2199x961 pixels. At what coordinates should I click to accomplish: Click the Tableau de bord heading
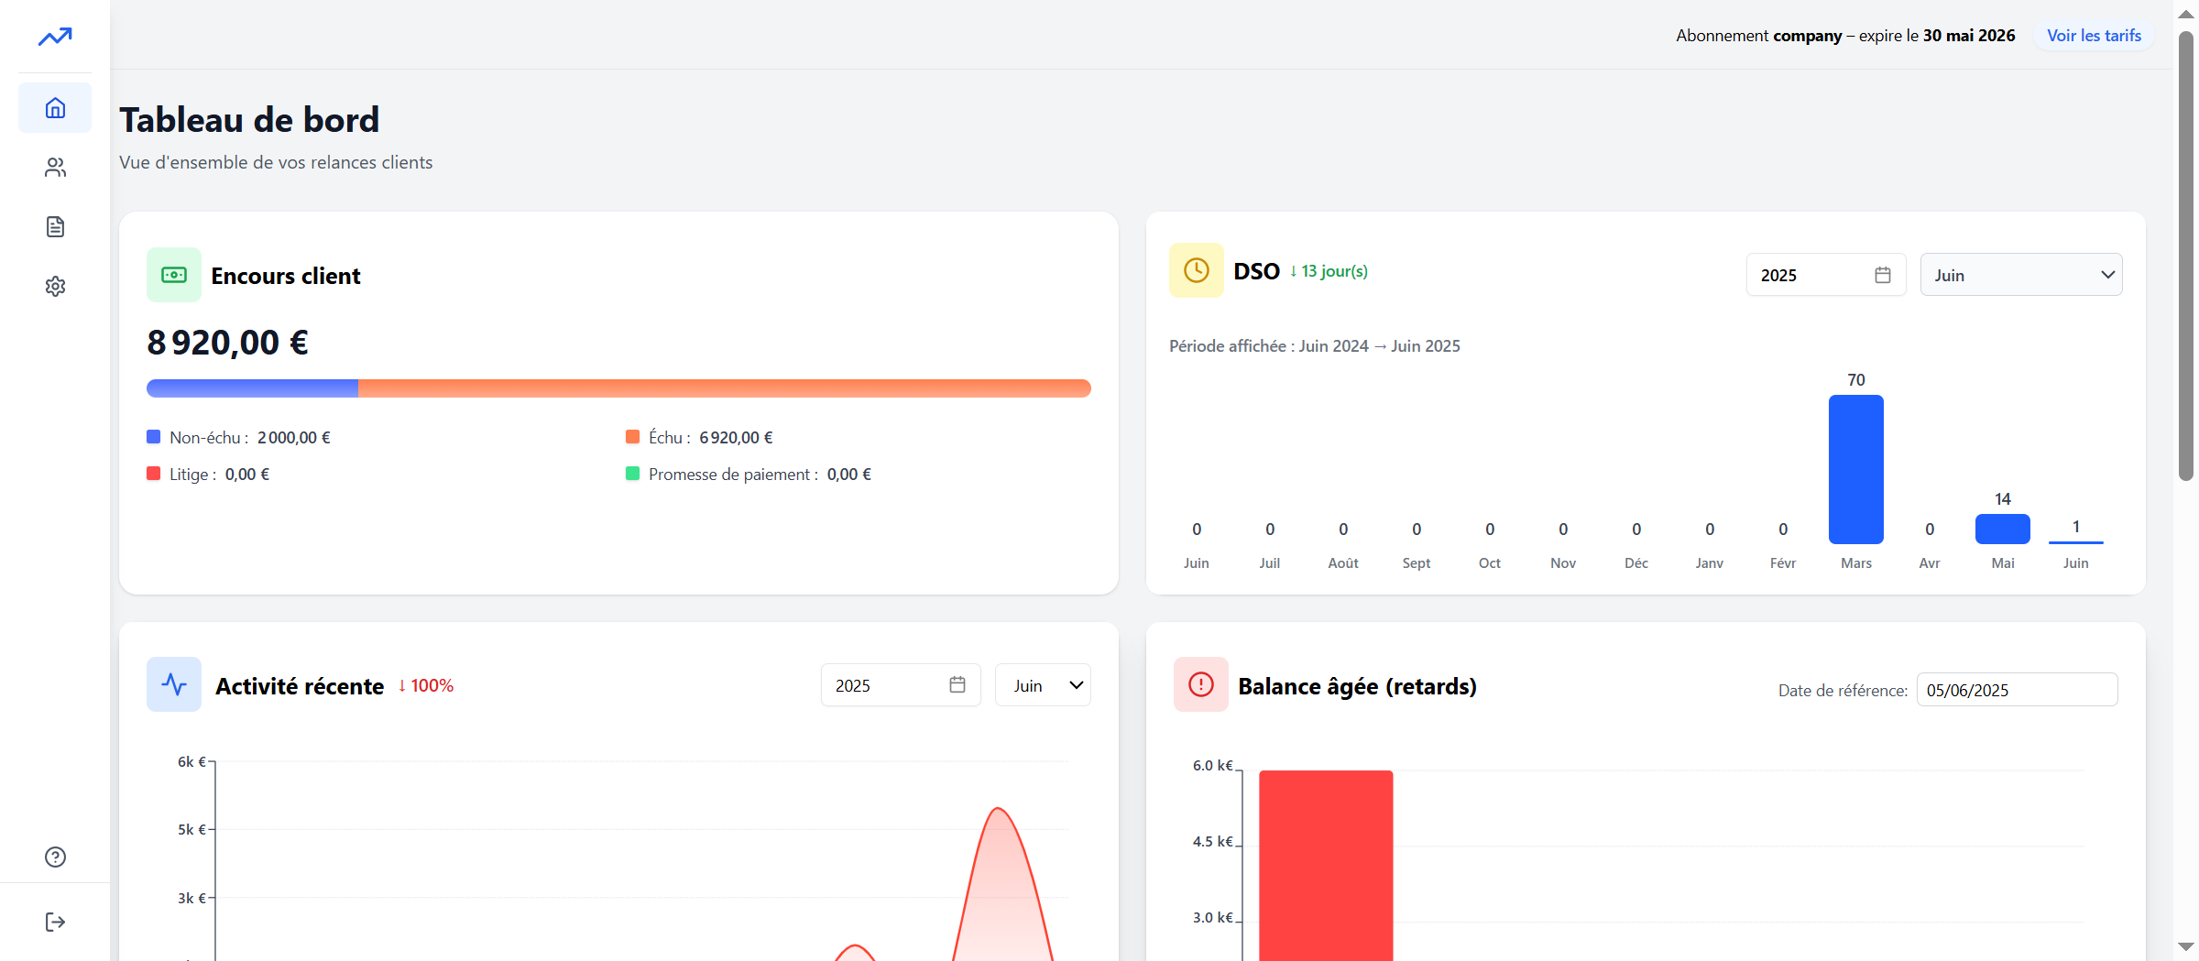[x=249, y=120]
